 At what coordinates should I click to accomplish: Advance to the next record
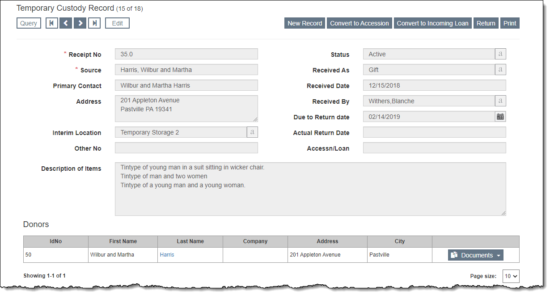click(x=80, y=23)
